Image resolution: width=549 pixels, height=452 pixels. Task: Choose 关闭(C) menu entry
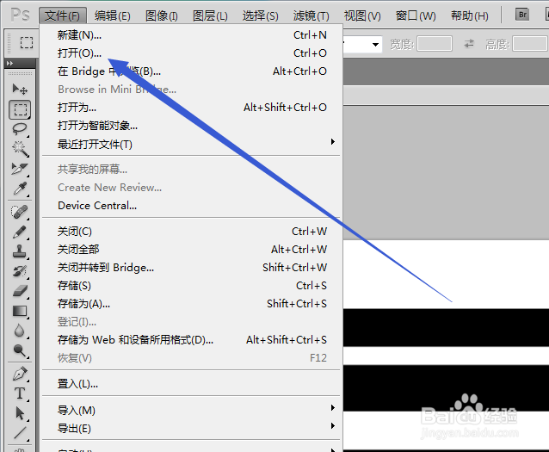click(191, 232)
